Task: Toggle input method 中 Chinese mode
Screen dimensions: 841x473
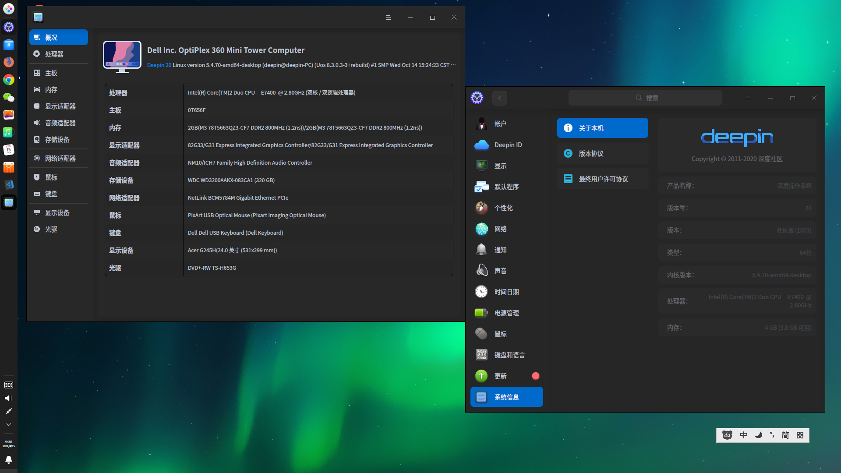Action: [x=743, y=435]
